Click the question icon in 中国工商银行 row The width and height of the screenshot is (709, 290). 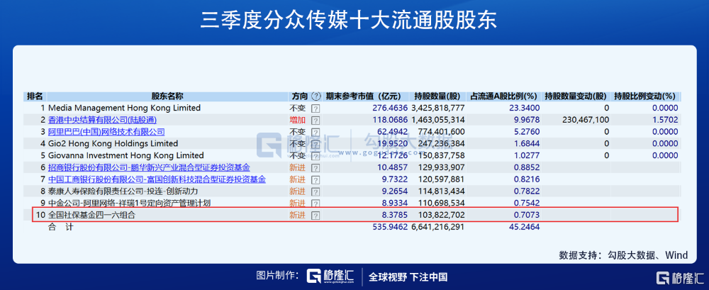(316, 179)
